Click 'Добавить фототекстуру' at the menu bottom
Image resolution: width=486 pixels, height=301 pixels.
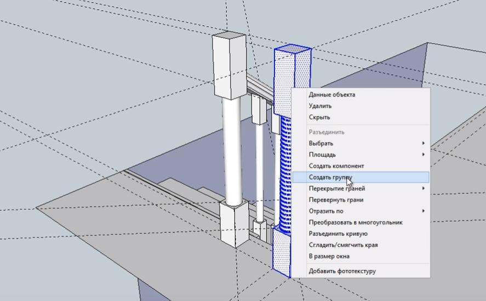342,271
